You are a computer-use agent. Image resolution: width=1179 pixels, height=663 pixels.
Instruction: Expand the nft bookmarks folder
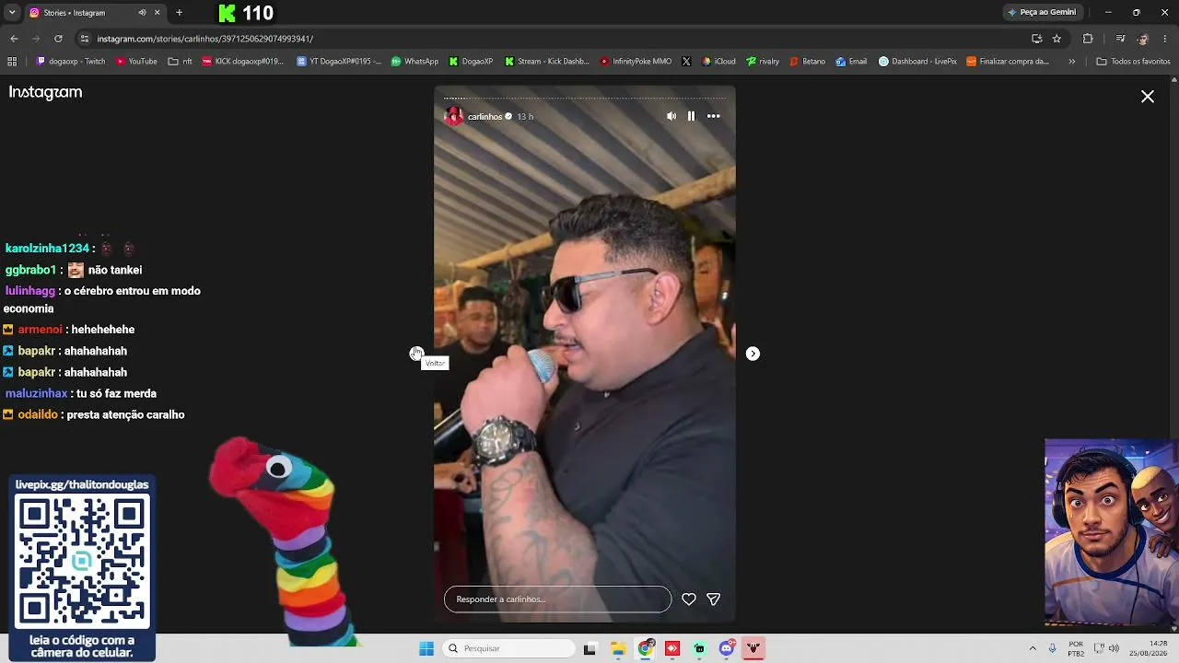coord(181,62)
